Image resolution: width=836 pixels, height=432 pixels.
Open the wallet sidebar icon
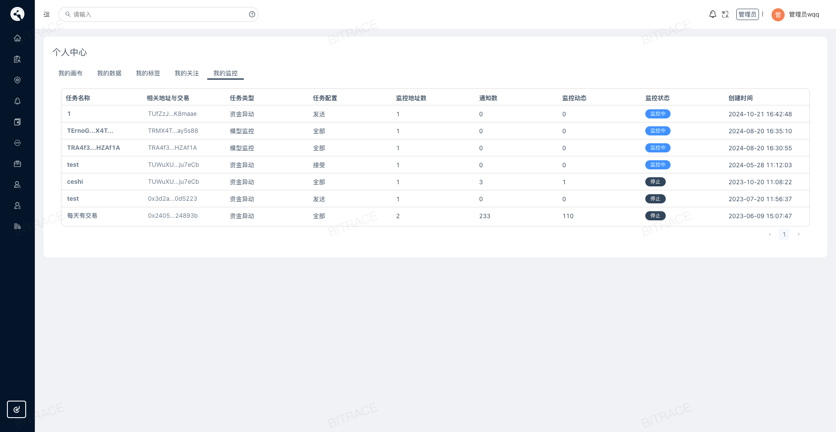[17, 122]
